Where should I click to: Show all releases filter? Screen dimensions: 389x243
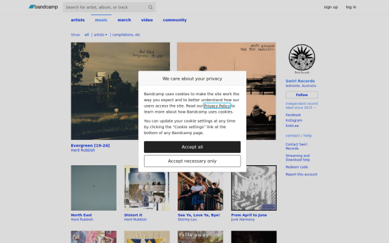pos(87,35)
